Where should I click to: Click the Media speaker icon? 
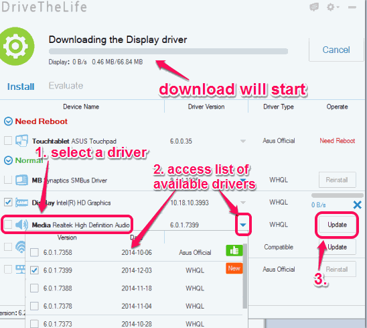[x=21, y=225]
